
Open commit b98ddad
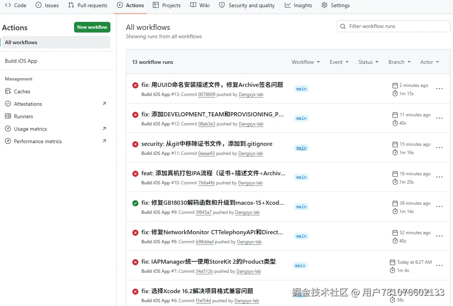point(205,242)
